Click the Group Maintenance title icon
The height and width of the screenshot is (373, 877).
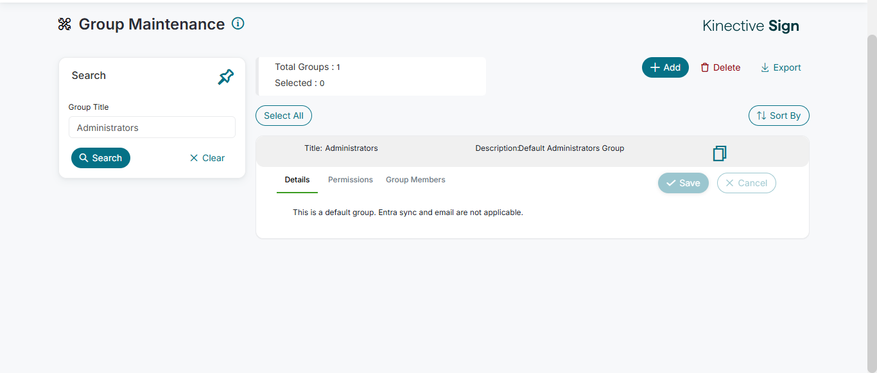pyautogui.click(x=65, y=24)
